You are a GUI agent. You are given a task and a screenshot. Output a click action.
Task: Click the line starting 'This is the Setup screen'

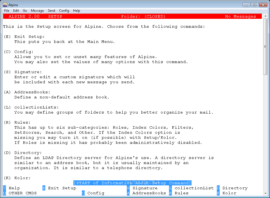click(x=104, y=26)
